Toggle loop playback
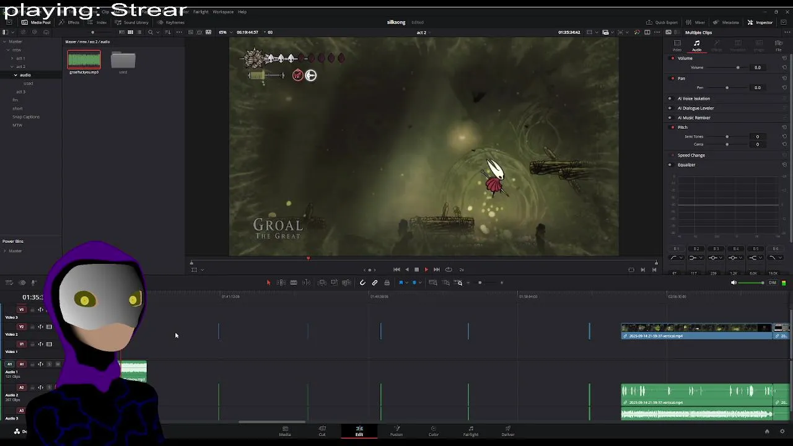Screen dimensions: 793x446 pyautogui.click(x=449, y=269)
